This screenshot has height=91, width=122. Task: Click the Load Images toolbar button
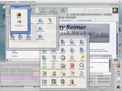click(x=53, y=10)
